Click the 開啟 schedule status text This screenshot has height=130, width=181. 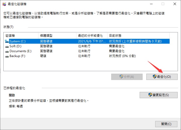pos(12,95)
